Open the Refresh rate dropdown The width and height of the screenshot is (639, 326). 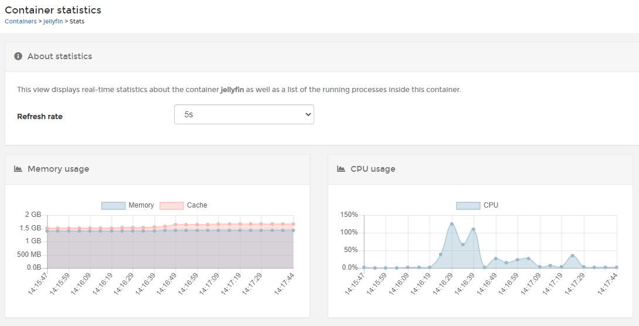[244, 114]
